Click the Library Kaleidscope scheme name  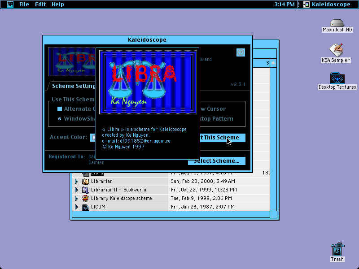tap(121, 198)
